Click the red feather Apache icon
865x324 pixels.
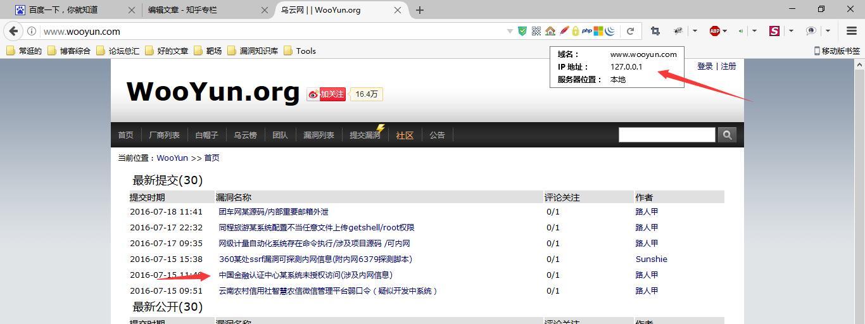pos(563,31)
